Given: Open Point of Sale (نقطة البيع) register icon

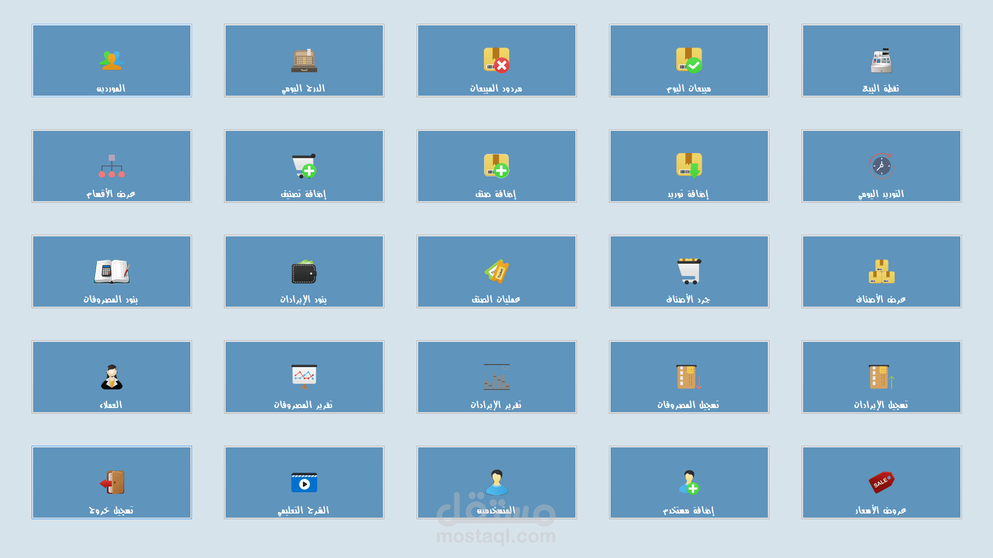Looking at the screenshot, I should point(882,61).
